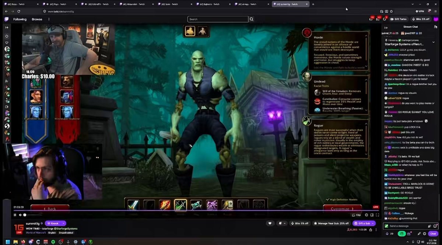Toggle the High-Definition Models checkbox
The width and height of the screenshot is (442, 245).
click(x=327, y=200)
